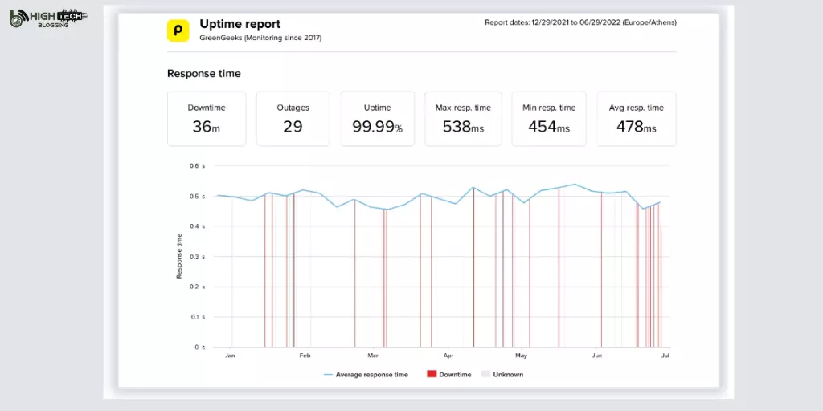823x411 pixels.
Task: Click the 0.1 s y-axis label
Action: (198, 317)
